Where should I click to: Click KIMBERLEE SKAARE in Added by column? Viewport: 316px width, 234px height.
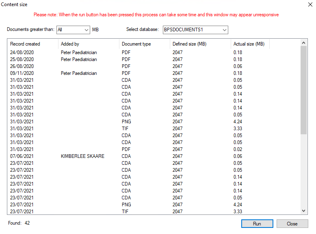82,156
